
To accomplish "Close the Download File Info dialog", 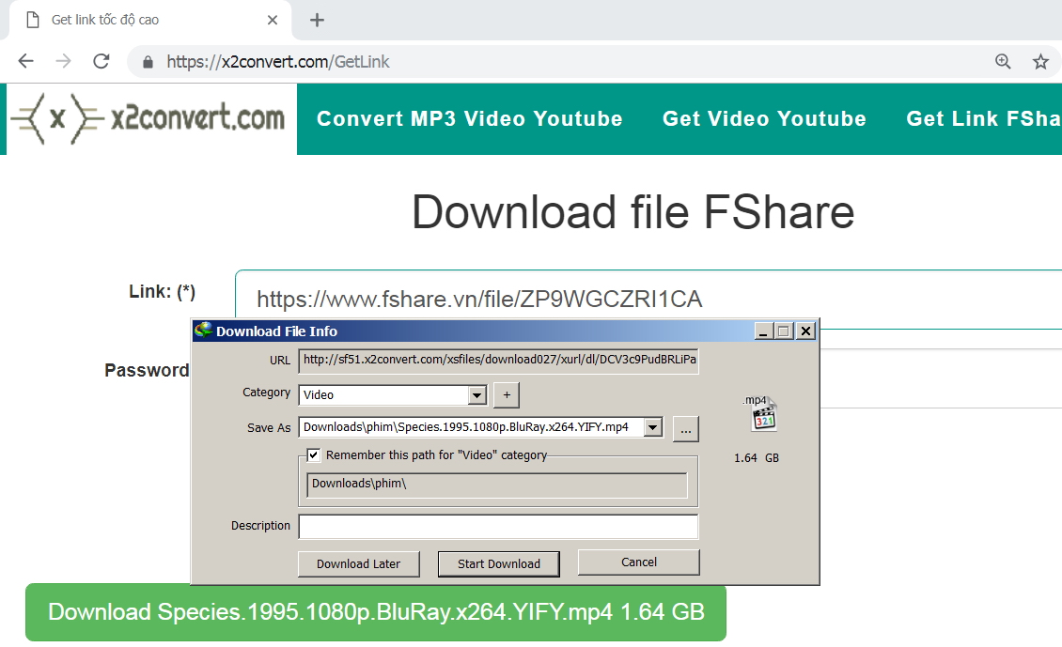I will click(805, 331).
